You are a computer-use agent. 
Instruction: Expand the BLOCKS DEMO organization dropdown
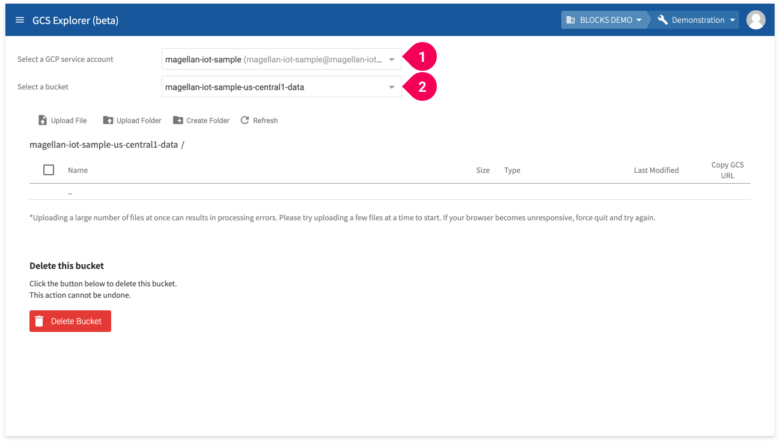pos(604,20)
